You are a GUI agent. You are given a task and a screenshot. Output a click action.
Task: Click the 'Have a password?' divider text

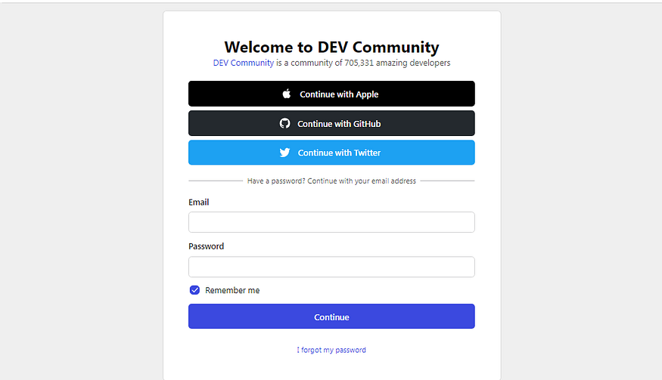331,181
